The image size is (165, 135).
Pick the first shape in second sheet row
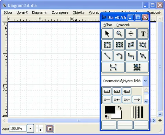coord(107,100)
